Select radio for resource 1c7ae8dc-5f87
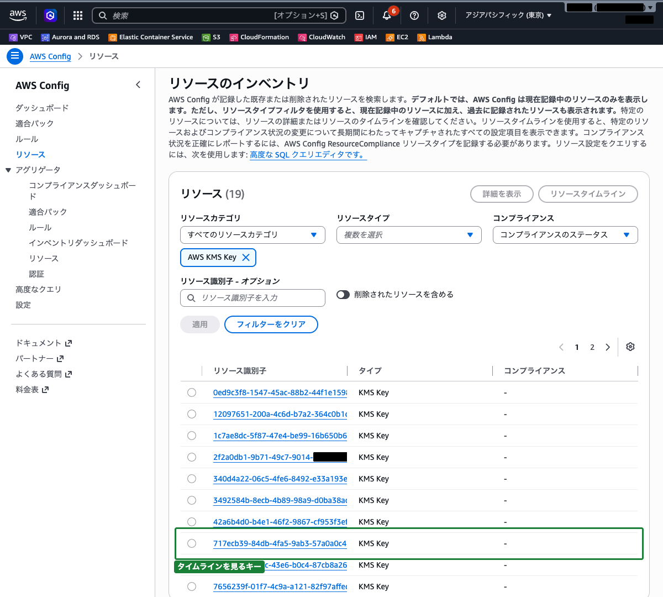Viewport: 663px width, 597px height. tap(192, 436)
